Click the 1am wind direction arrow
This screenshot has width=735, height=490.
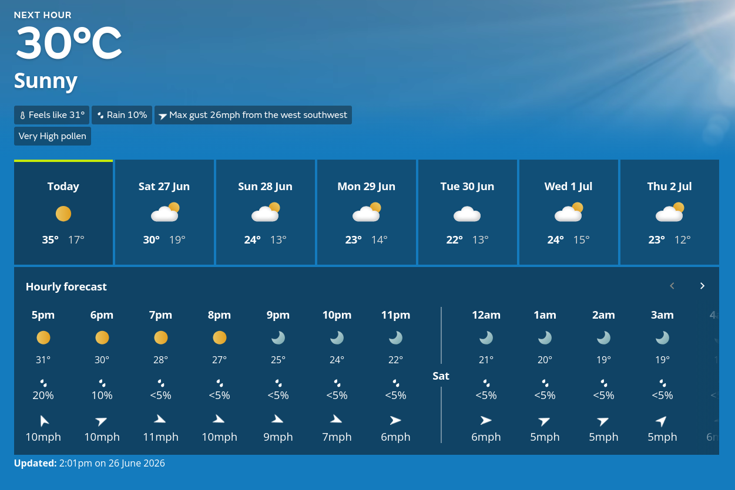click(x=545, y=420)
